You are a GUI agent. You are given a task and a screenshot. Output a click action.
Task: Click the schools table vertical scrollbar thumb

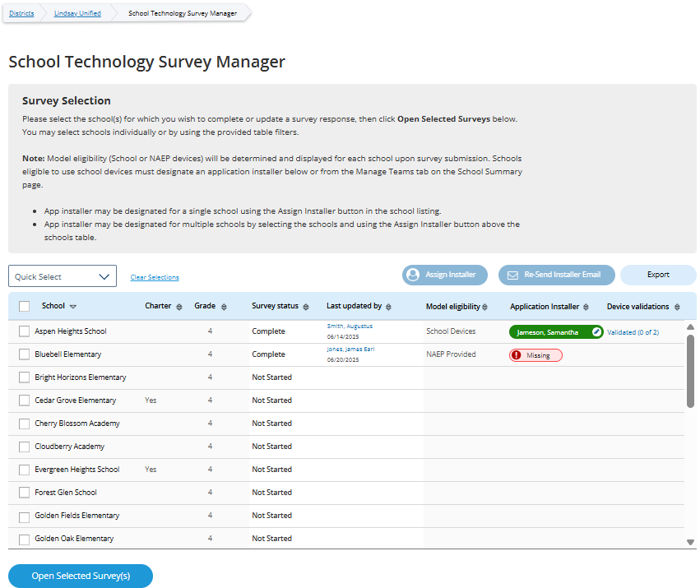coord(690,370)
